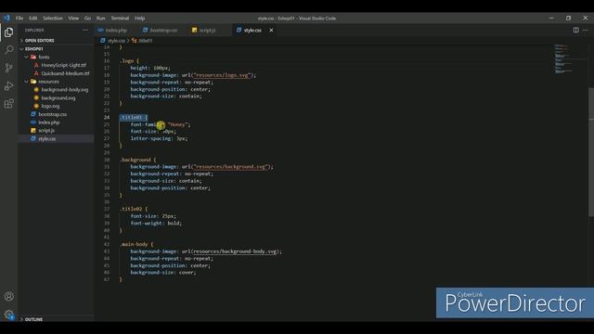Image resolution: width=594 pixels, height=334 pixels.
Task: Open the Run and Debug view
Action: coord(8,86)
